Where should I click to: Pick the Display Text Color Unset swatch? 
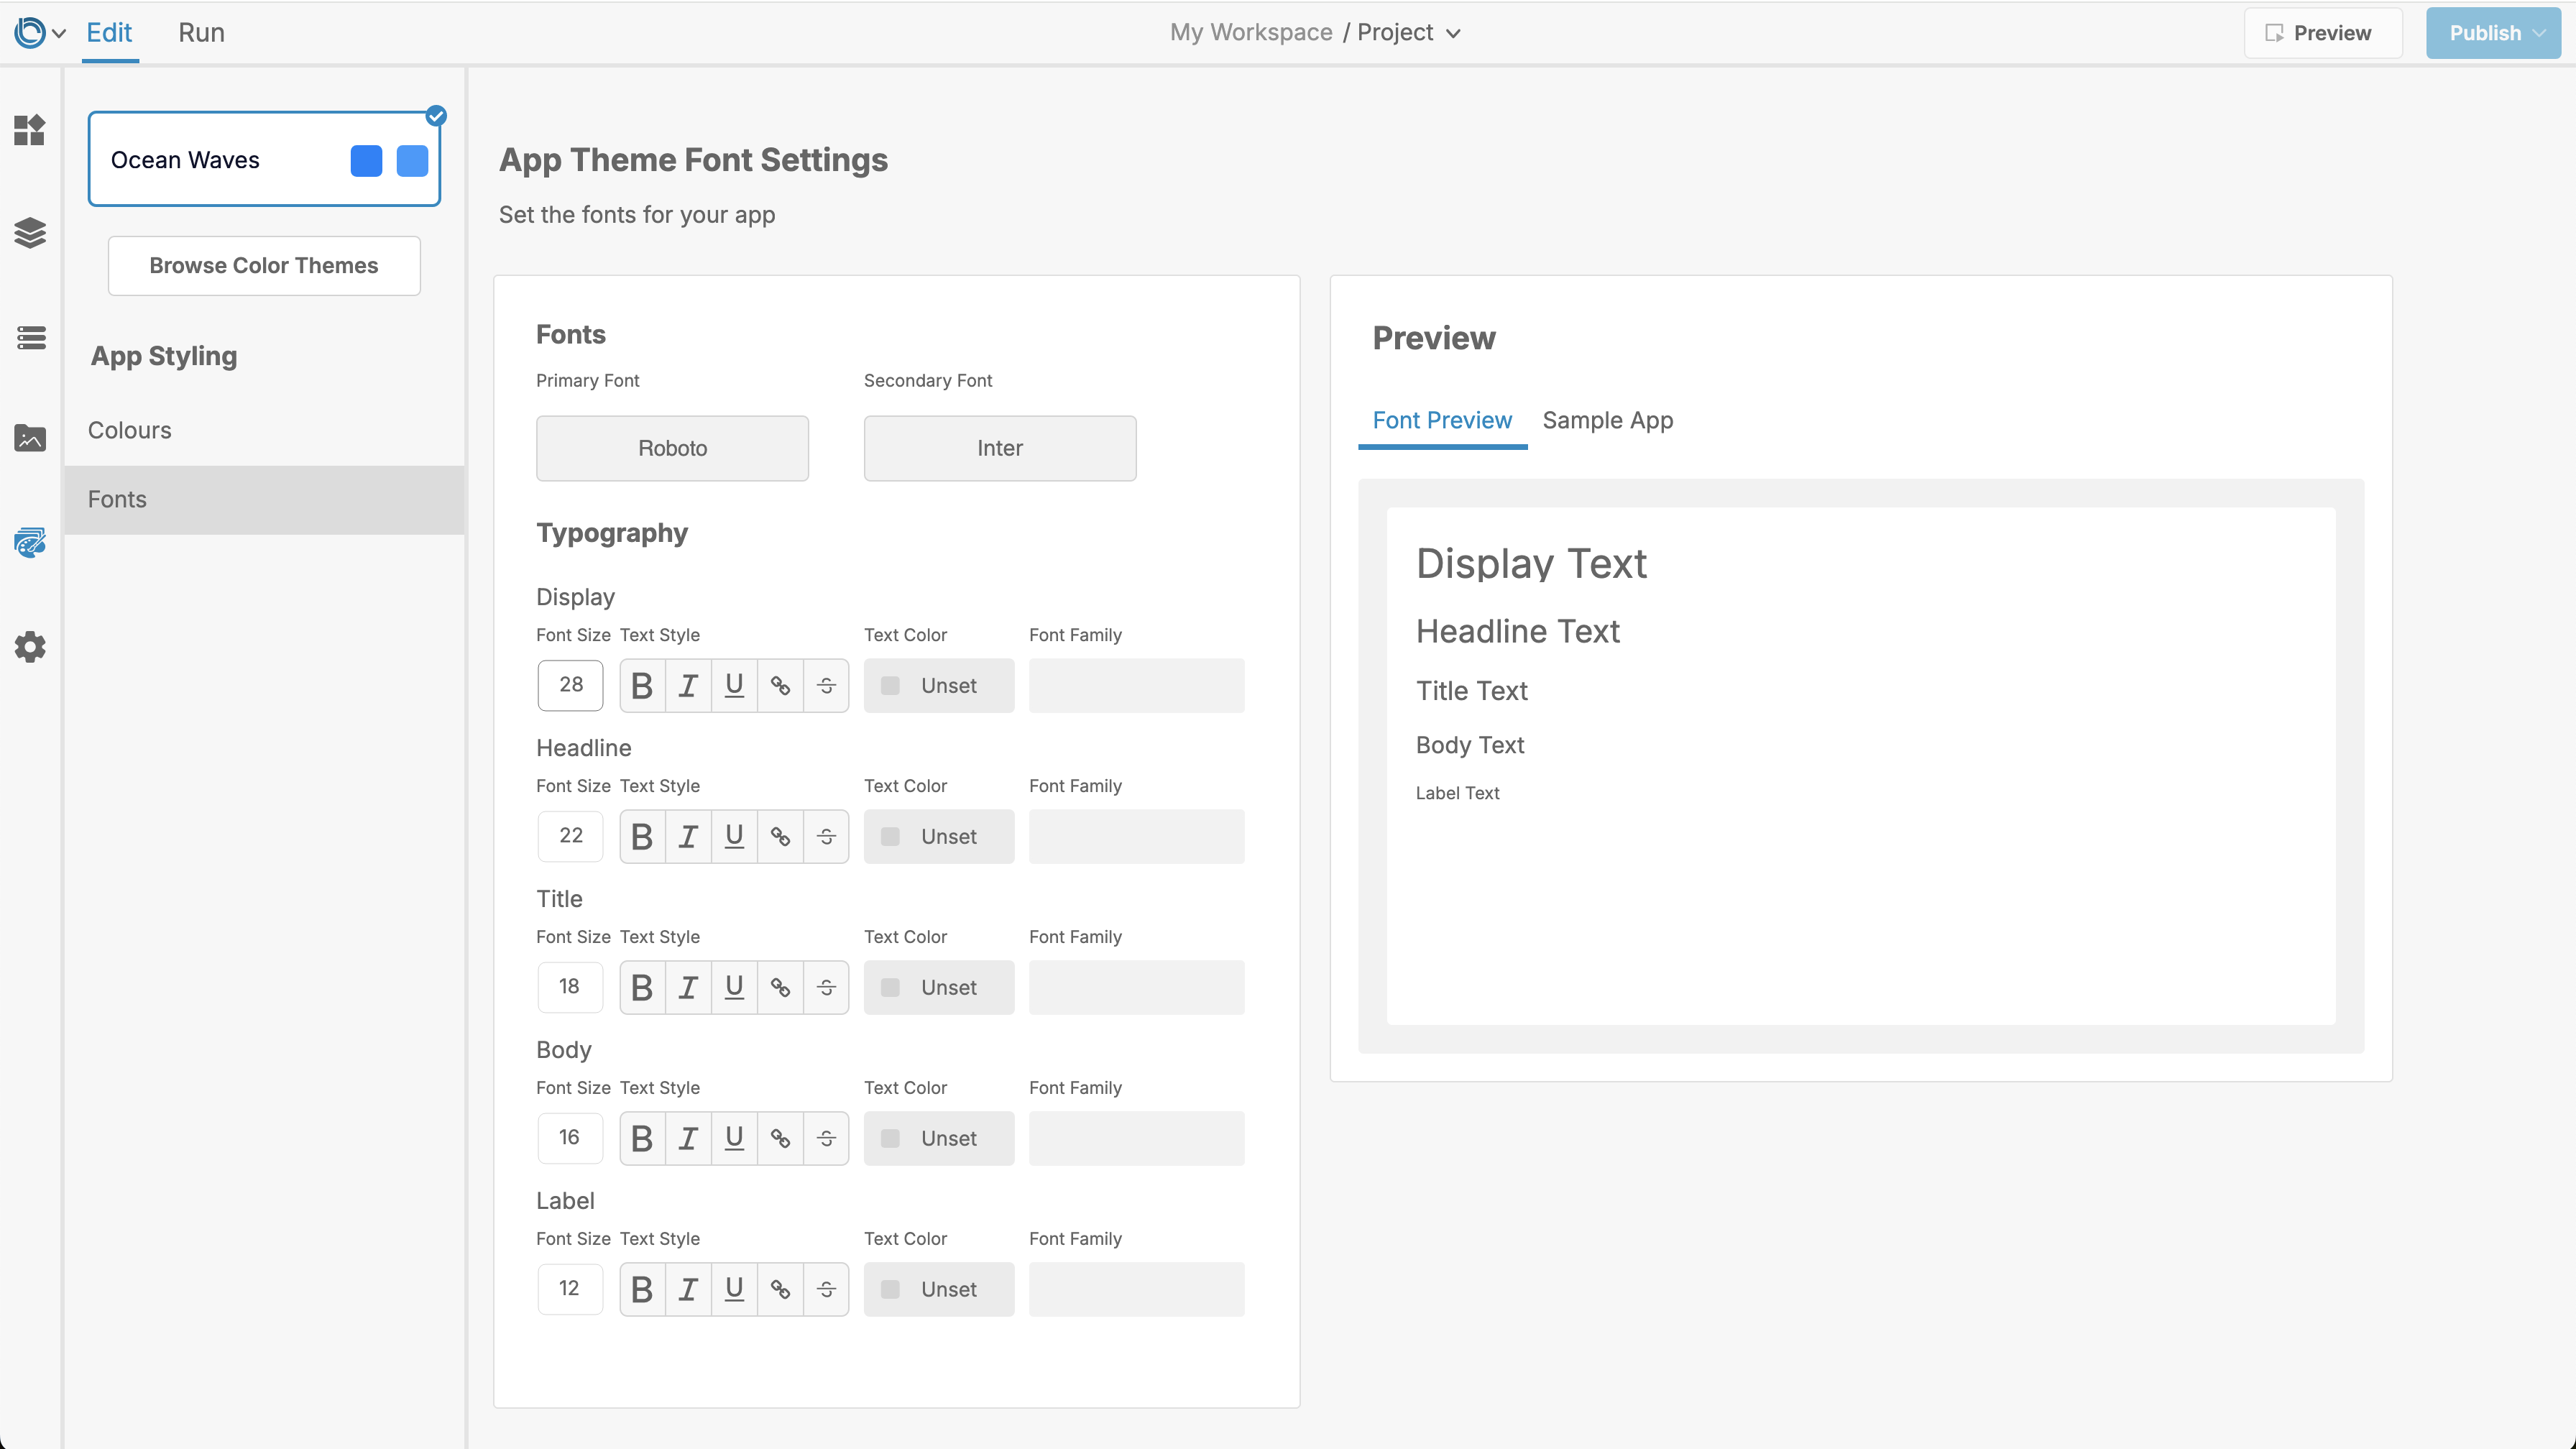tap(939, 686)
